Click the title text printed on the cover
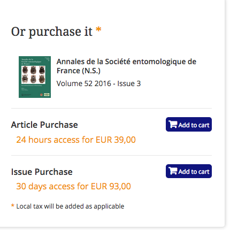Screen dimensions: 230x230 point(31,62)
